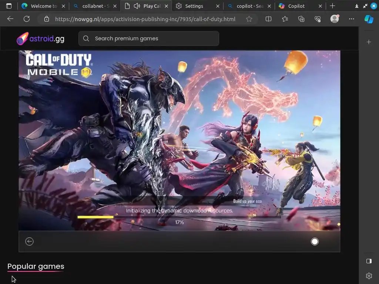Enter split screen view
The image size is (379, 284).
click(268, 19)
